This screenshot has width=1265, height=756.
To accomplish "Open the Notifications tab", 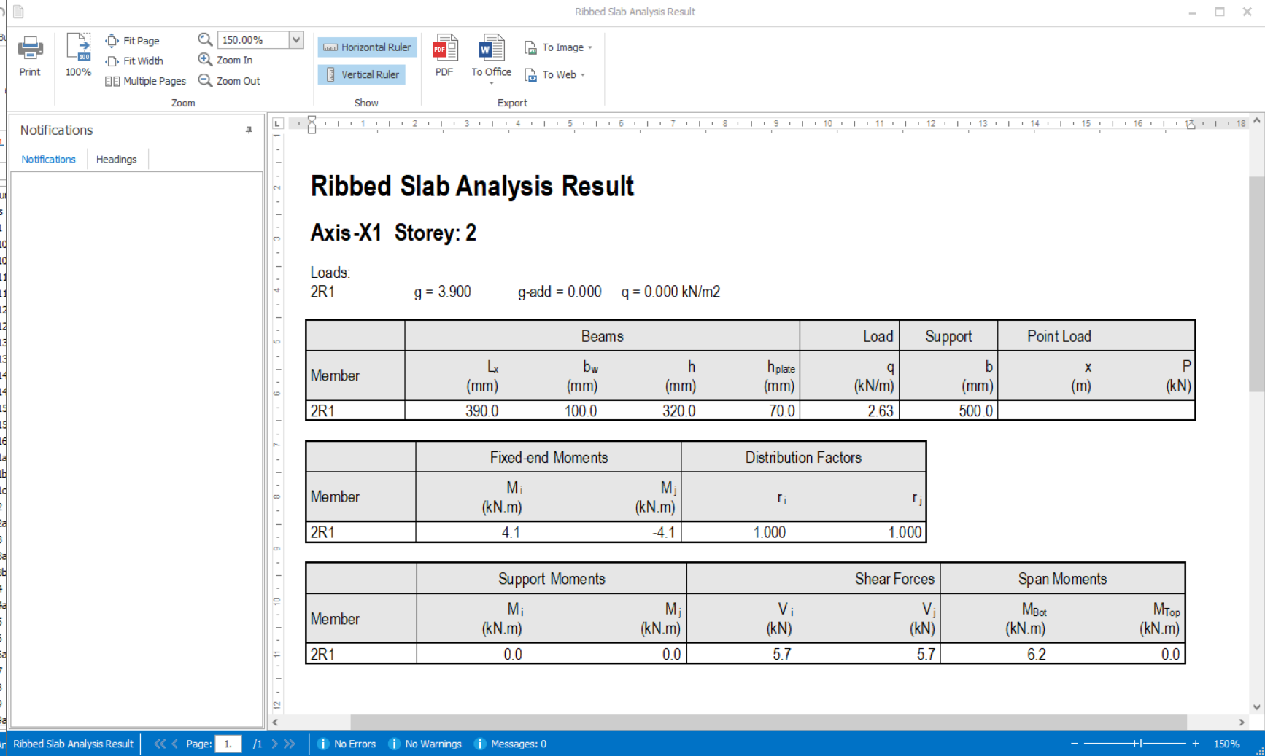I will (x=48, y=159).
